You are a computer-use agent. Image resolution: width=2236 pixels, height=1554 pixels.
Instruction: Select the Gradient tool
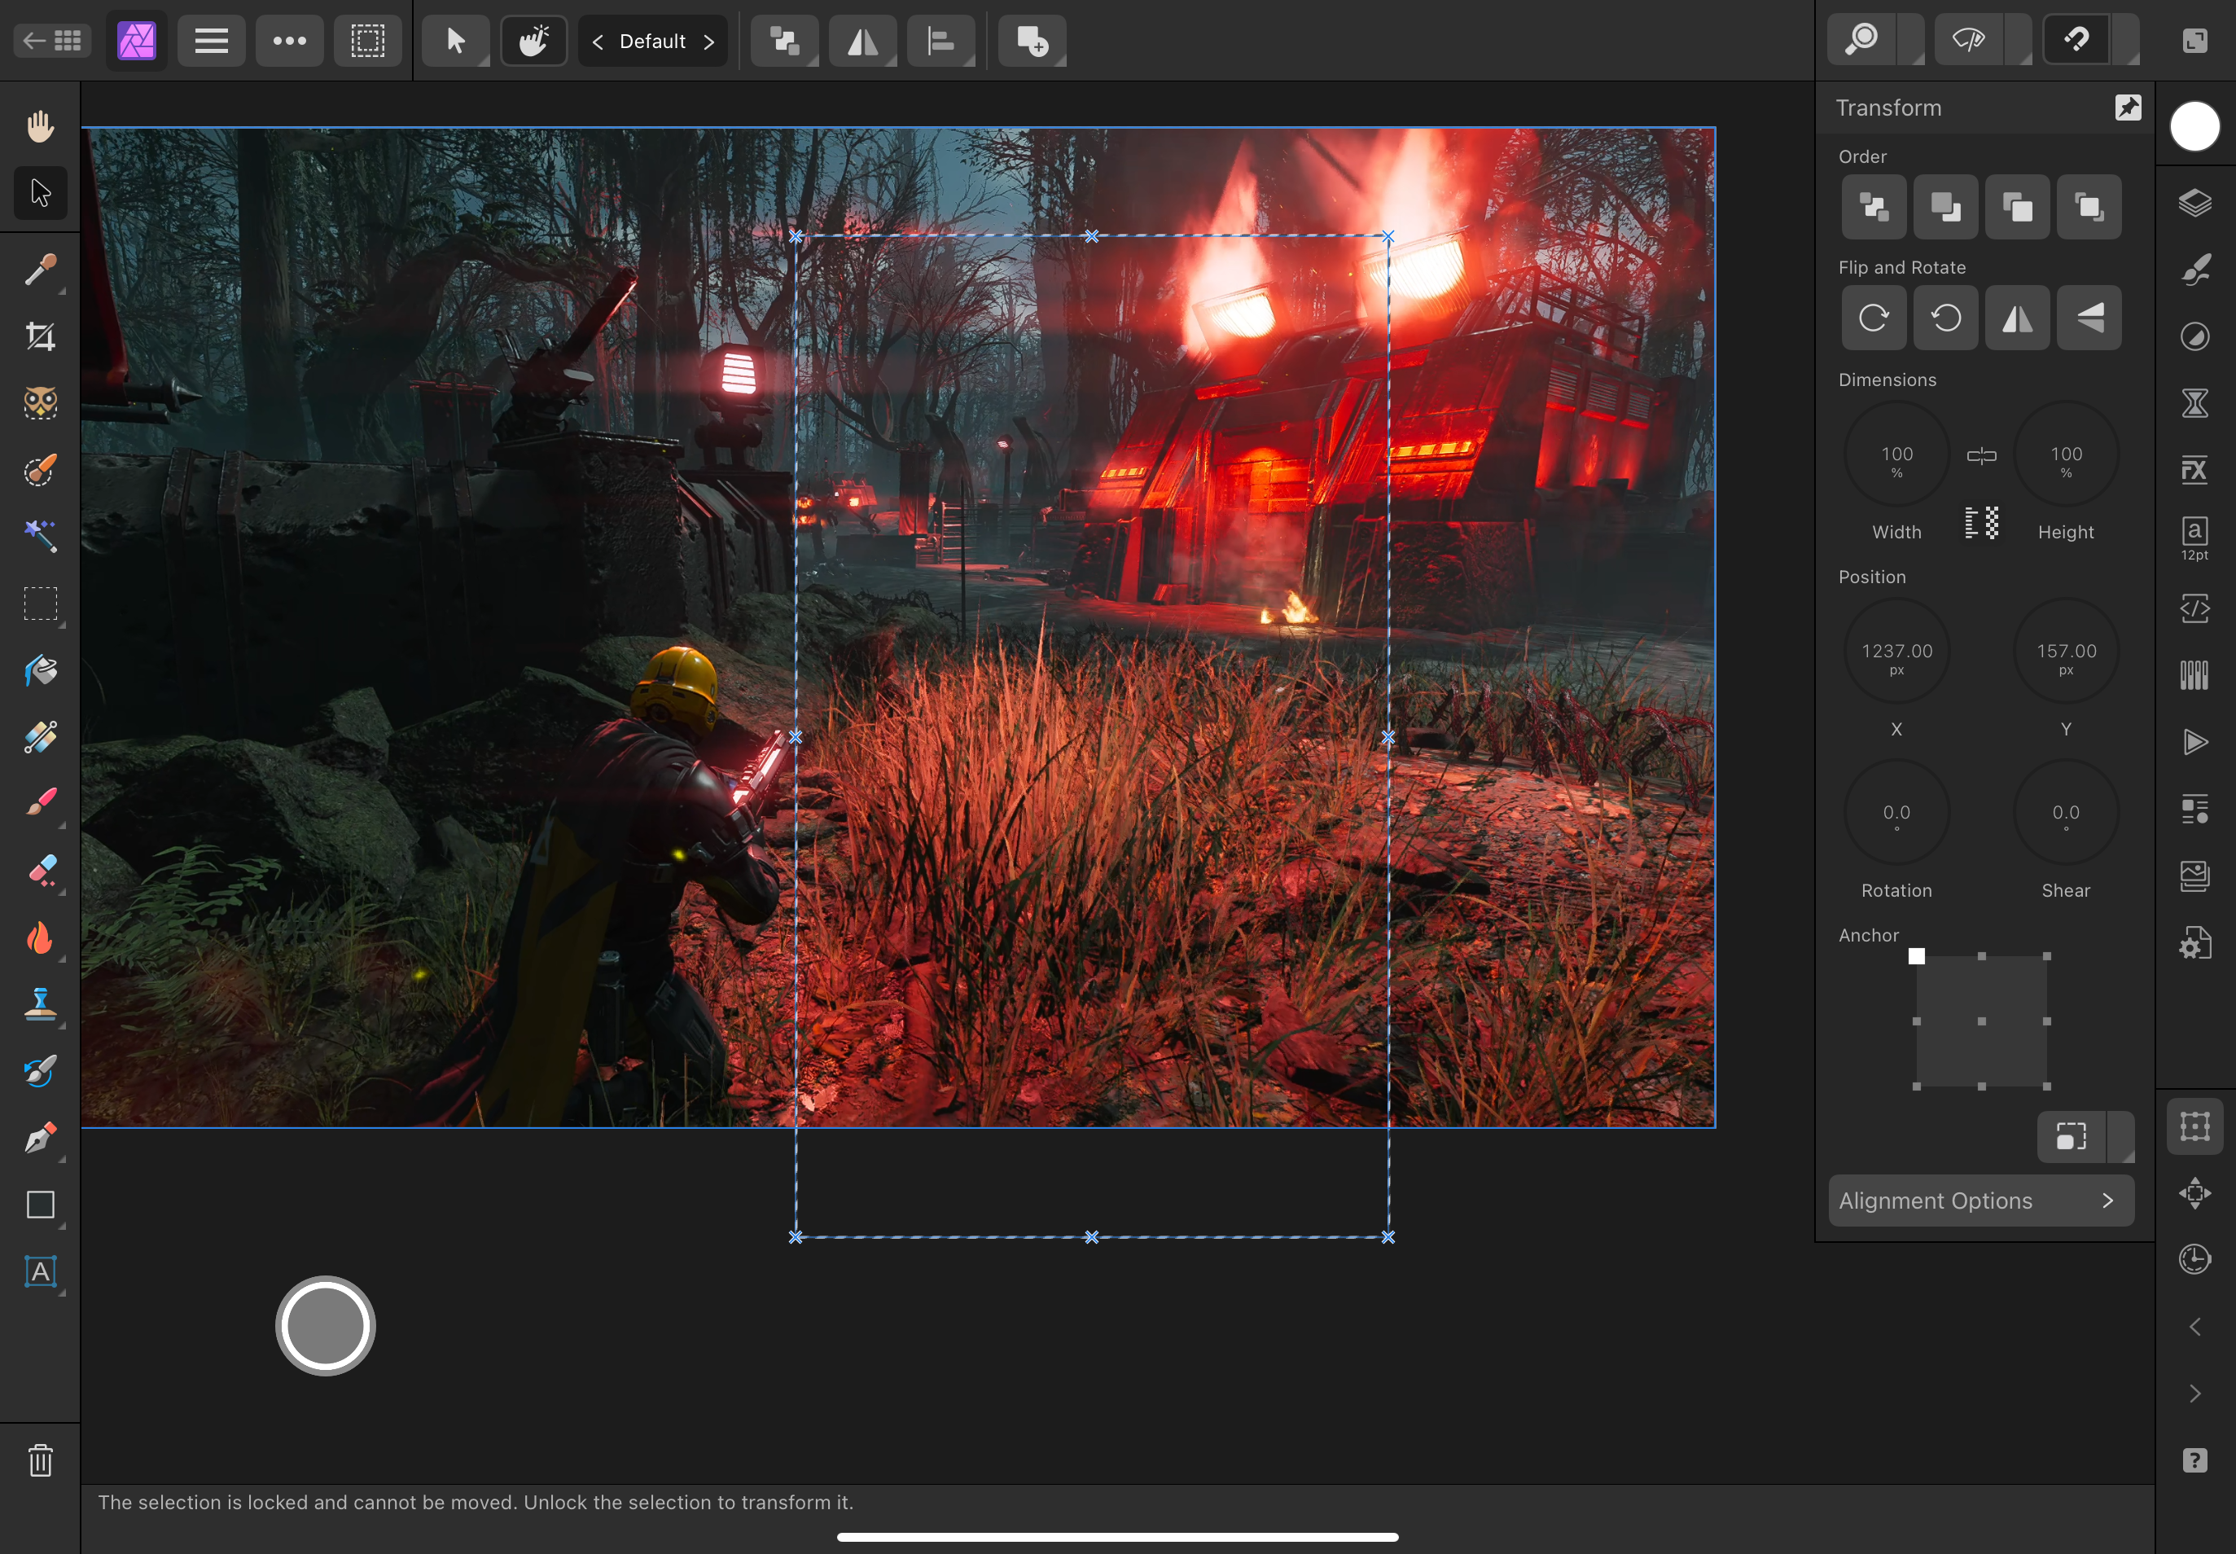(x=40, y=737)
